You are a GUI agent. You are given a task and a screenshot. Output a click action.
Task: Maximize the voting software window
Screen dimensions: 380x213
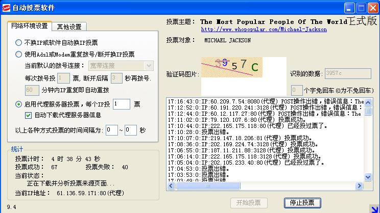[x=361, y=8]
